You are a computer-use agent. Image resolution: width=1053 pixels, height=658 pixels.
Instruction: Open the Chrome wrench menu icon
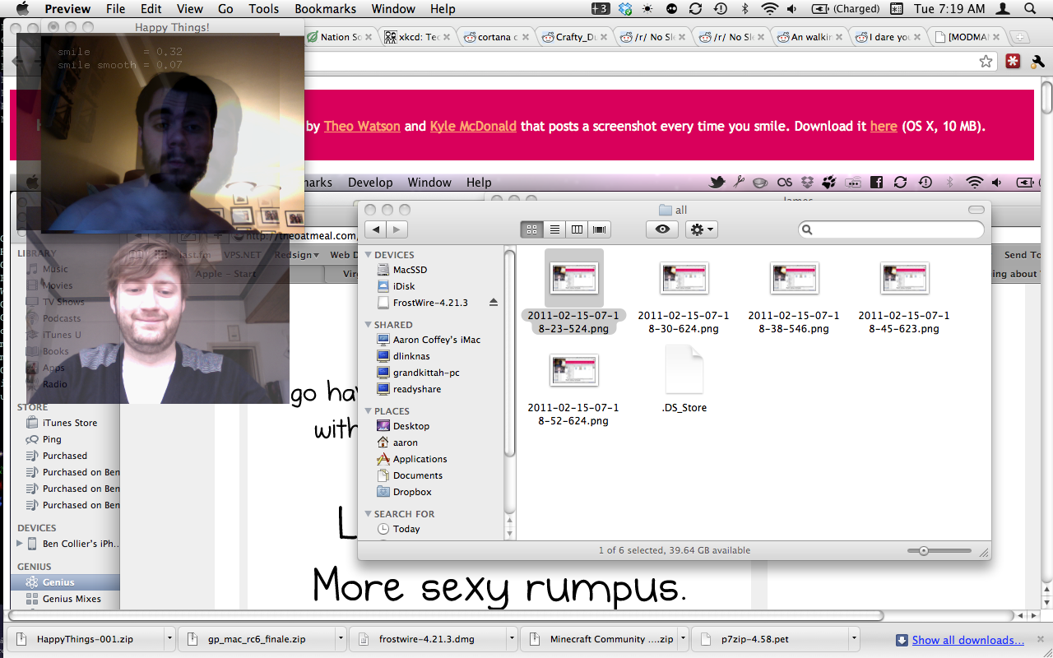click(1037, 62)
